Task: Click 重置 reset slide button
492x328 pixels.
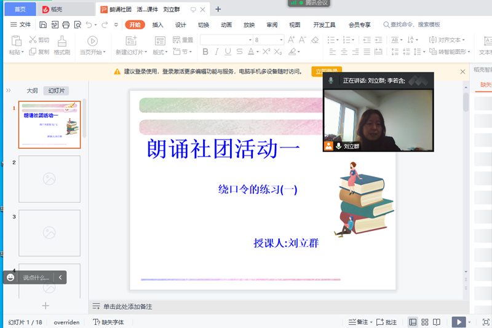Action: coord(183,40)
